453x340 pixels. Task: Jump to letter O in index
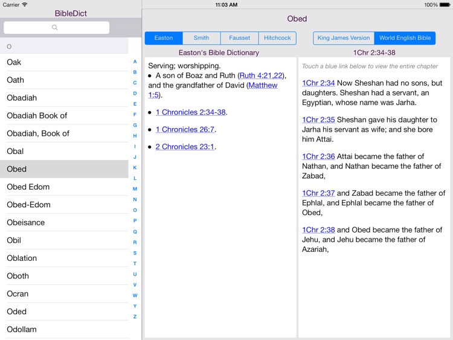click(135, 210)
